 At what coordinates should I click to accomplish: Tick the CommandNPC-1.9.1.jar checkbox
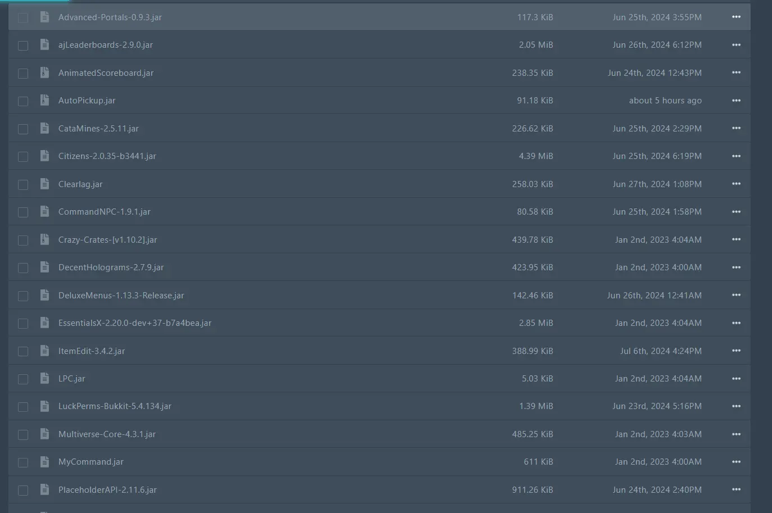coord(23,212)
